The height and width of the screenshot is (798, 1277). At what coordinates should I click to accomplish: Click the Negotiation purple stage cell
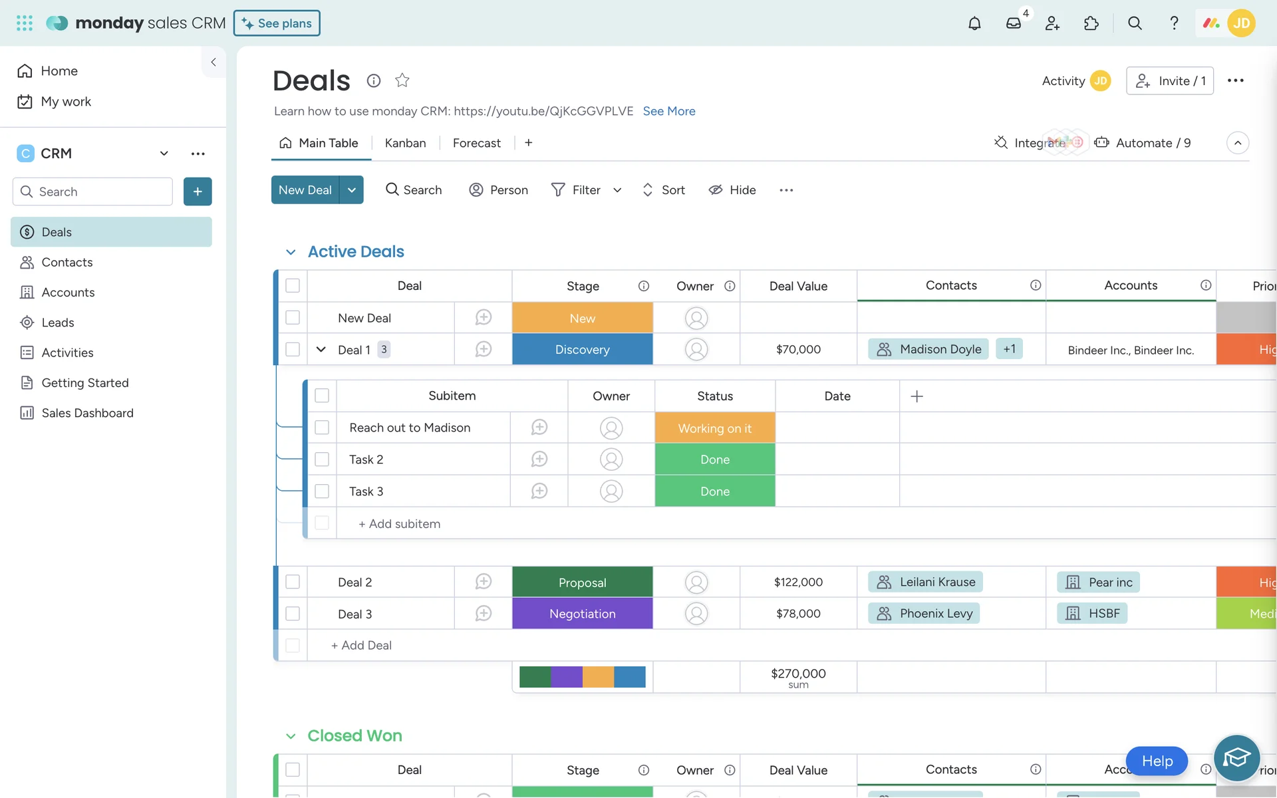coord(582,614)
